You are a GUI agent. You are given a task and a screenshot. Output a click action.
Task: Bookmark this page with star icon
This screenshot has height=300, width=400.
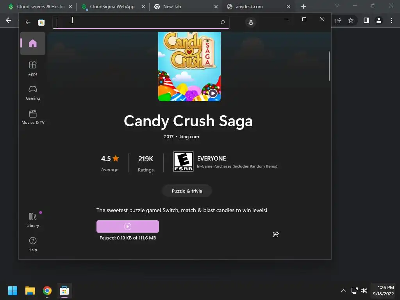(351, 20)
